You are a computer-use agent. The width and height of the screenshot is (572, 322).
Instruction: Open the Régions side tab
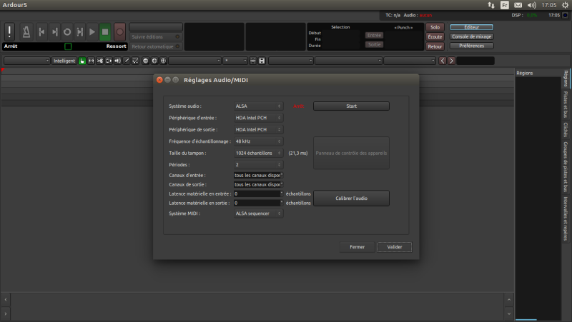(566, 78)
